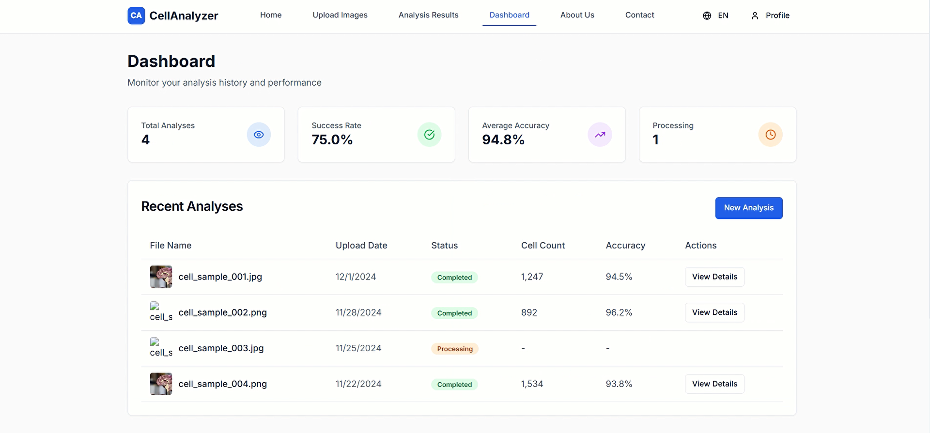This screenshot has width=930, height=433.
Task: Open the About Us page
Action: (x=577, y=15)
